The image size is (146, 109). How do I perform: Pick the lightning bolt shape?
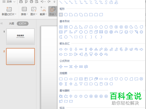[136, 32]
